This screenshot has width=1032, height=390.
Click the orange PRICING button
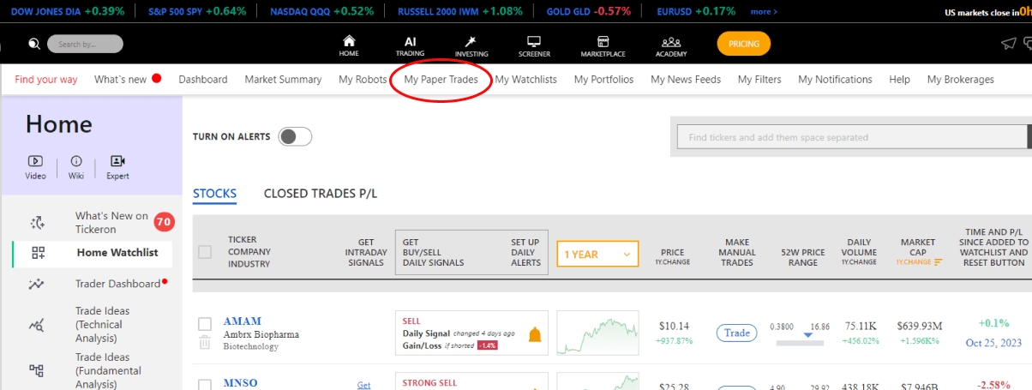pyautogui.click(x=744, y=44)
